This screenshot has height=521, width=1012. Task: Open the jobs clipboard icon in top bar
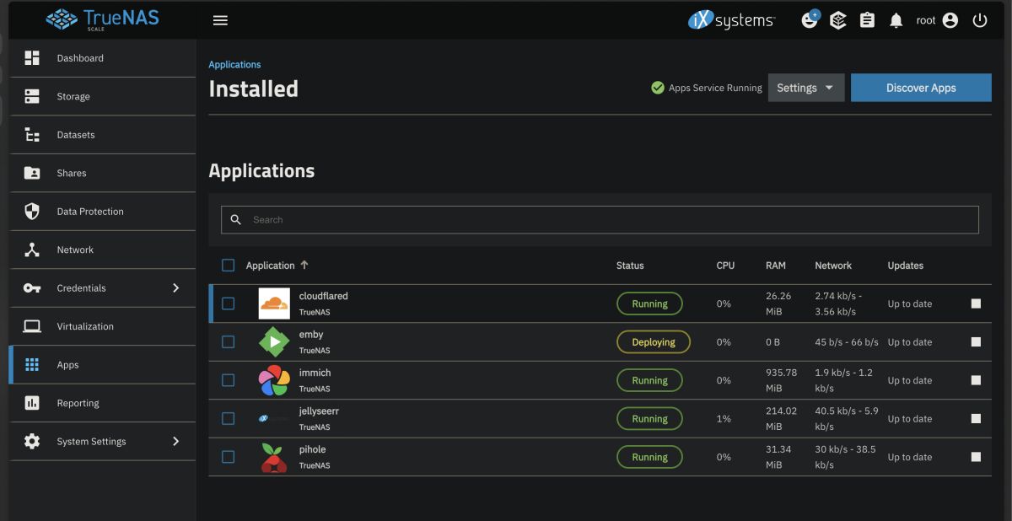pos(867,20)
